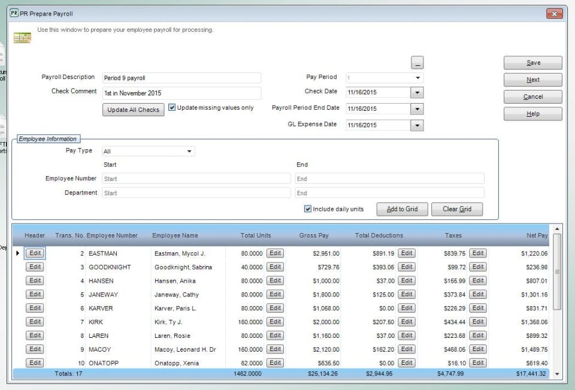Toggle Include daily units checkbox

(x=308, y=208)
